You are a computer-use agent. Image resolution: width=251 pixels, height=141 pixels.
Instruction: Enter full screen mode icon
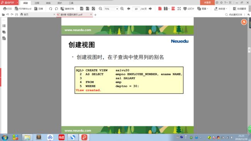(x=179, y=8)
